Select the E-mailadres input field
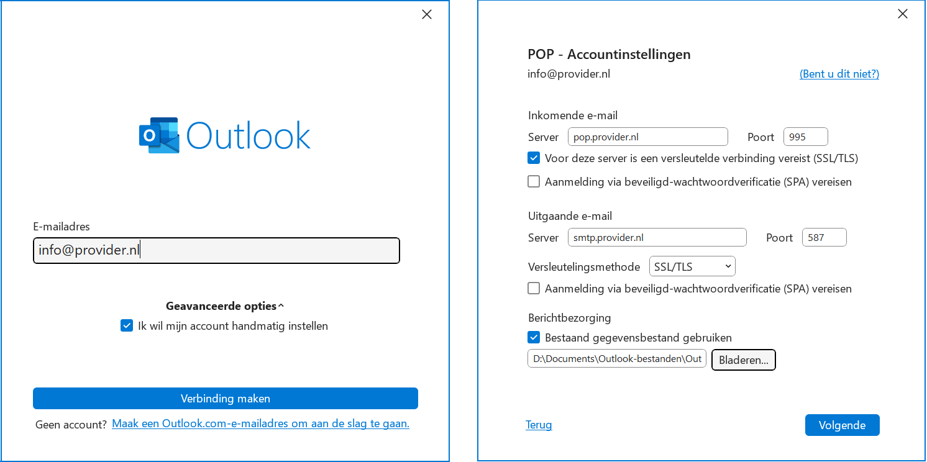This screenshot has height=462, width=927. pyautogui.click(x=216, y=250)
